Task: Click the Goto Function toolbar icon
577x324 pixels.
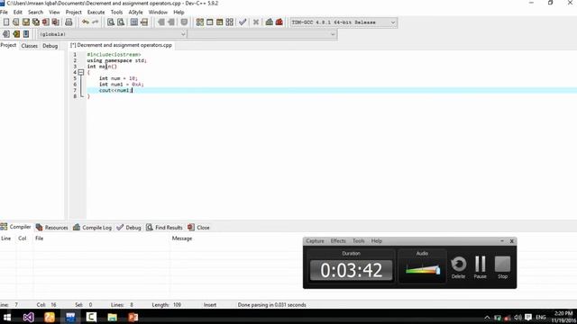Action: (134, 22)
